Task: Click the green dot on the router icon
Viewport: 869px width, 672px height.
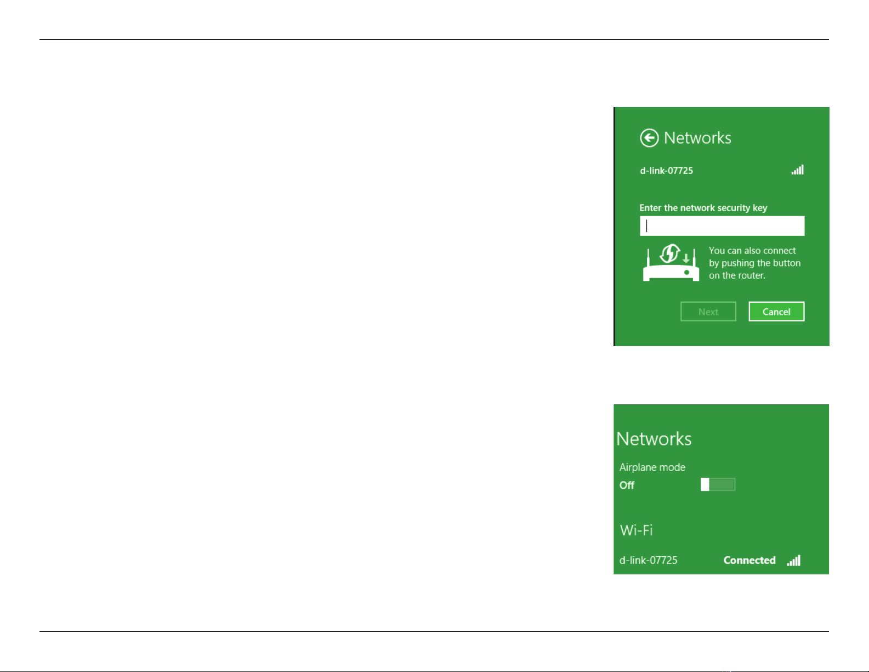Action: click(686, 272)
